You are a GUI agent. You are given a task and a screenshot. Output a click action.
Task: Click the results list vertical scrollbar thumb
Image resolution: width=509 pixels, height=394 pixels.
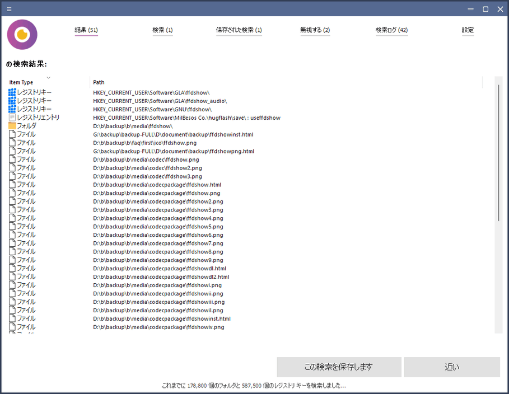[x=498, y=153]
